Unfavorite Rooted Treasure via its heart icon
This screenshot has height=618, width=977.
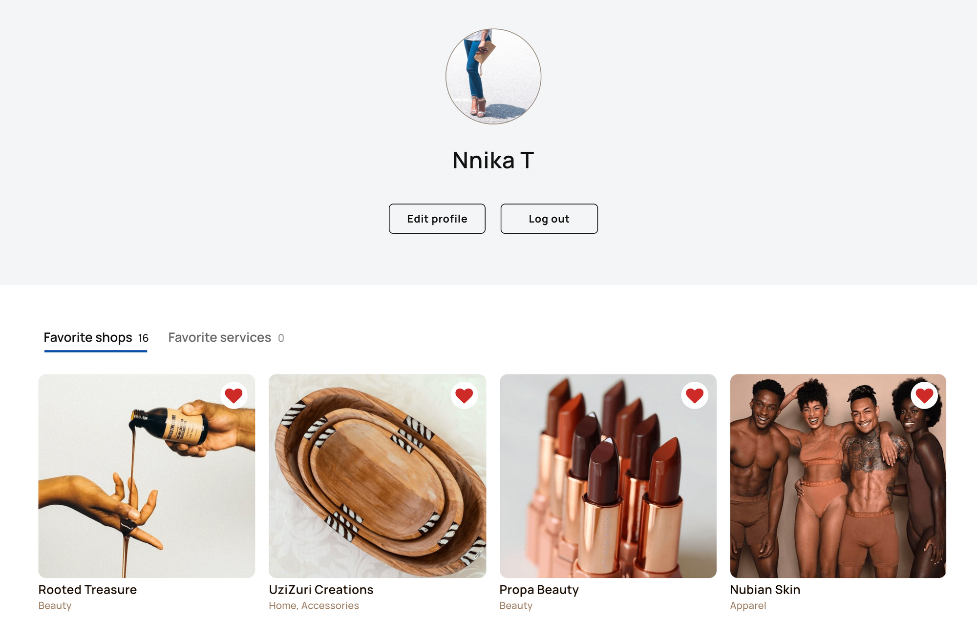[x=234, y=395]
